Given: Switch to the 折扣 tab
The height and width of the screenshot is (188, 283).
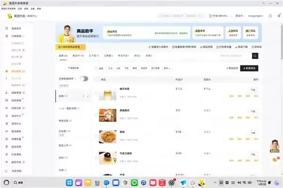Looking at the screenshot, I should 137,56.
